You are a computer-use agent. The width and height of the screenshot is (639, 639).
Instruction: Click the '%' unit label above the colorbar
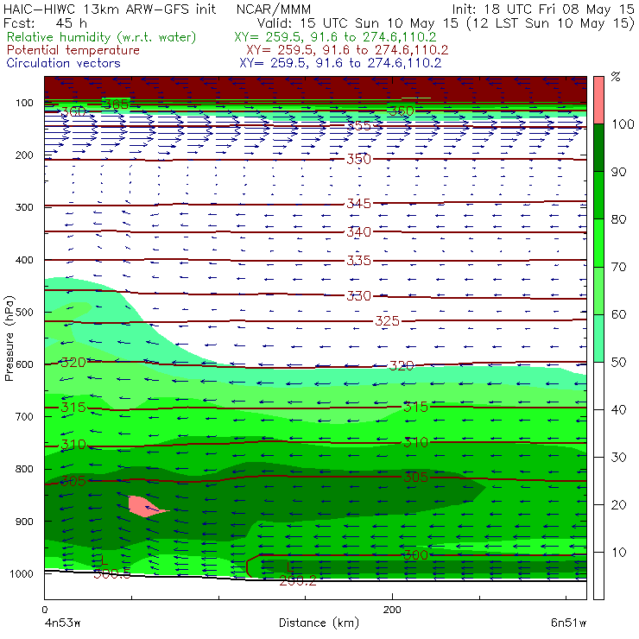pos(616,77)
